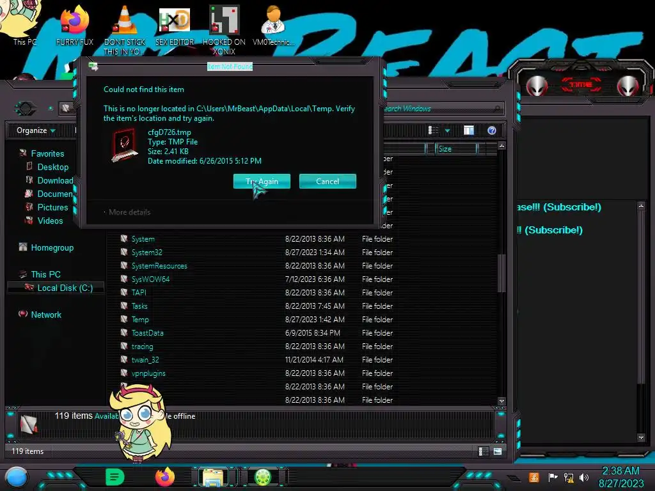Viewport: 655px width, 491px height.
Task: Click the change view icon in Explorer
Action: (433, 130)
